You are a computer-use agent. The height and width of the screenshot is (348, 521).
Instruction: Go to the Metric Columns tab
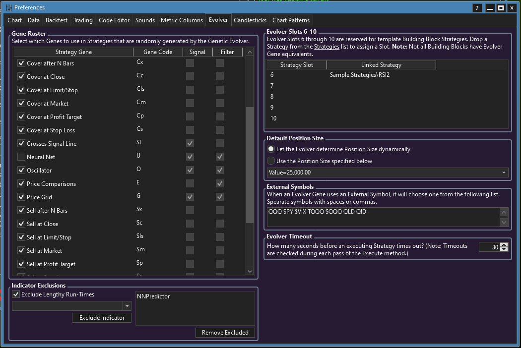(182, 20)
